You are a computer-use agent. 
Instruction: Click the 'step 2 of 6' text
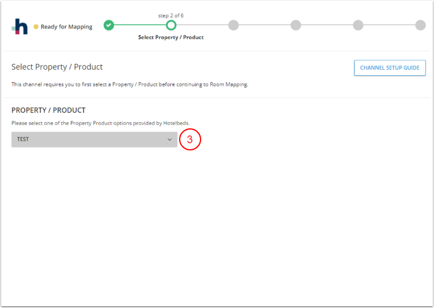171,16
